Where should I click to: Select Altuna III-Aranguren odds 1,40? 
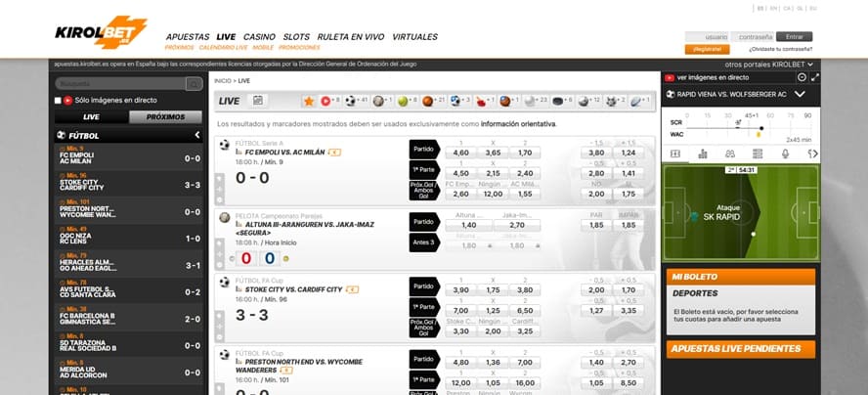(x=468, y=226)
